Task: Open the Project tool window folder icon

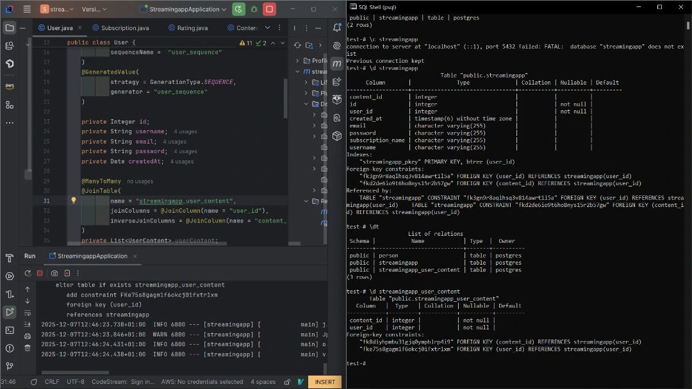Action: pyautogui.click(x=9, y=28)
